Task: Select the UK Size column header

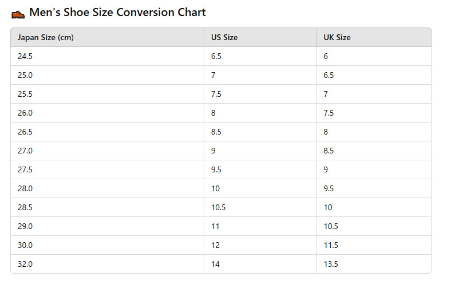Action: [x=374, y=37]
